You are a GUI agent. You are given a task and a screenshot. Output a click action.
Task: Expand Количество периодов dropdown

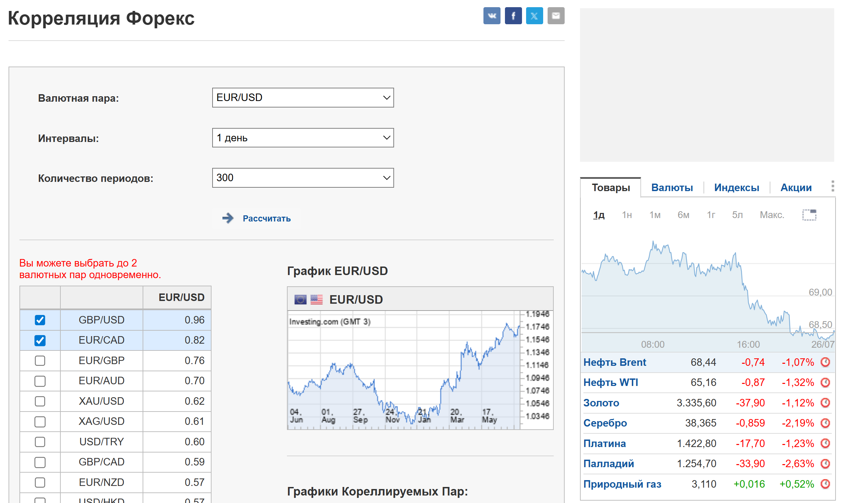[x=303, y=178]
